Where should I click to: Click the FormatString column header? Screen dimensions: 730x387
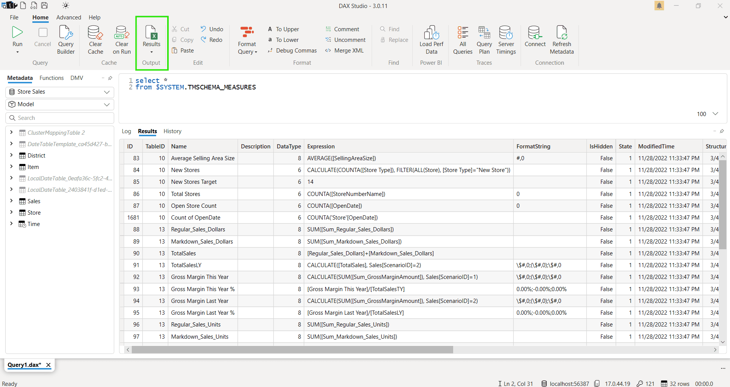[550, 147]
